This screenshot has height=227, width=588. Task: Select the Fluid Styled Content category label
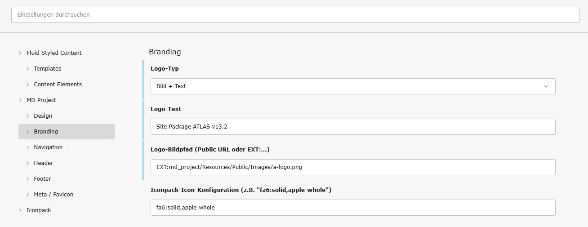(54, 53)
